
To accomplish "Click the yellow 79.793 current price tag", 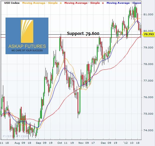I will pos(149,35).
